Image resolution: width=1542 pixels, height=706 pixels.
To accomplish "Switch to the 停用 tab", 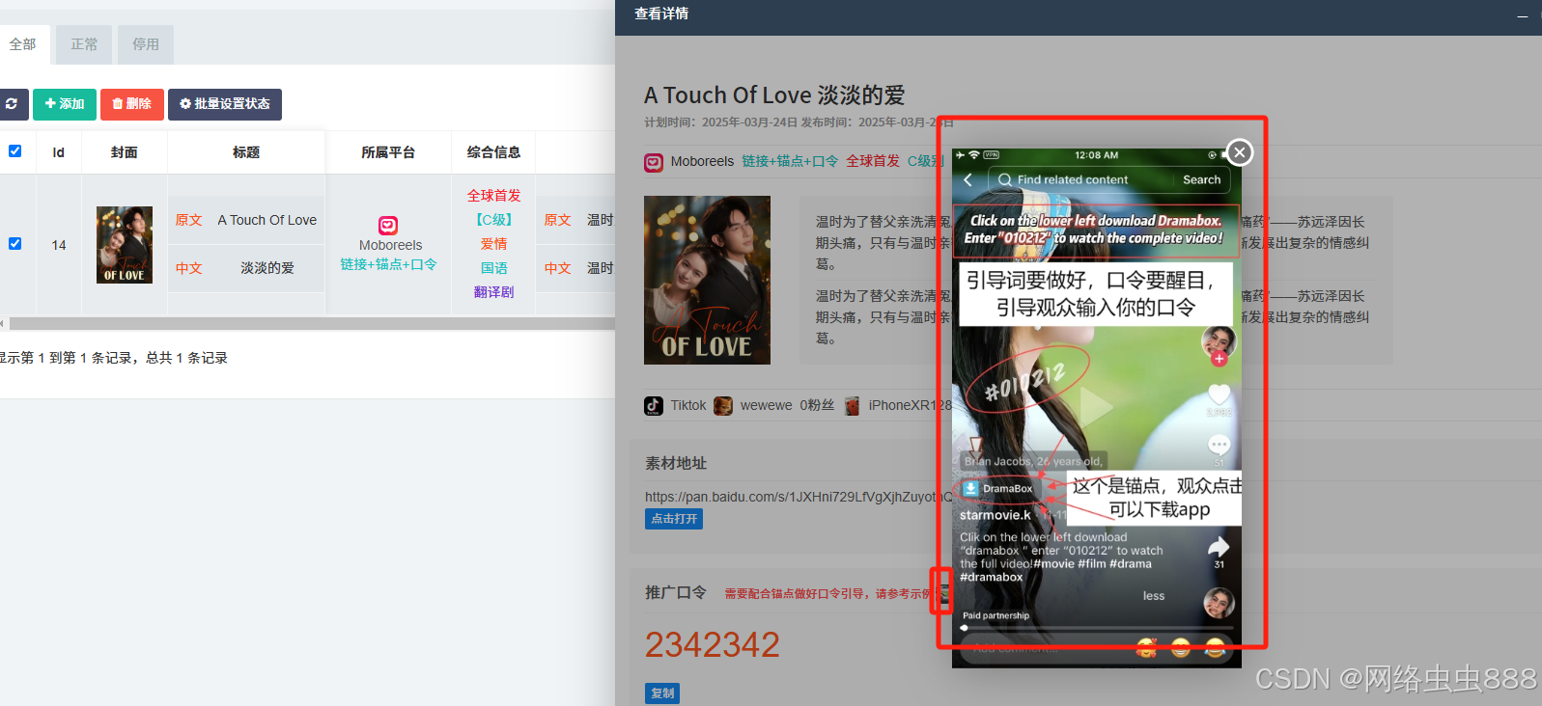I will [x=146, y=44].
